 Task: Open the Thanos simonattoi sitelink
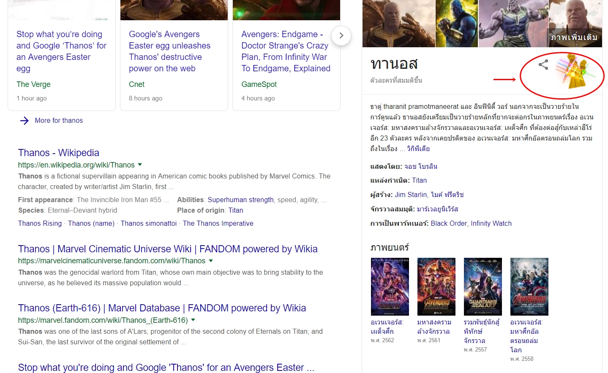pyautogui.click(x=149, y=223)
